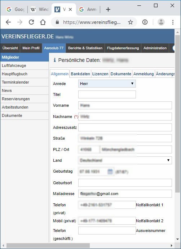This screenshot has height=249, width=181.
Task: Open the Chrome three-dot menu
Action: [x=173, y=22]
